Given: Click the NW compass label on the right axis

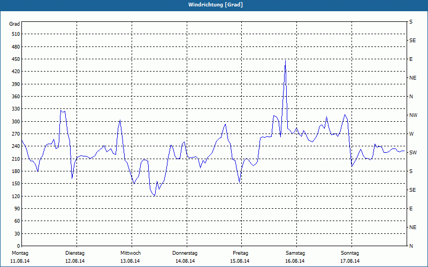Looking at the screenshot, I should tap(413, 115).
